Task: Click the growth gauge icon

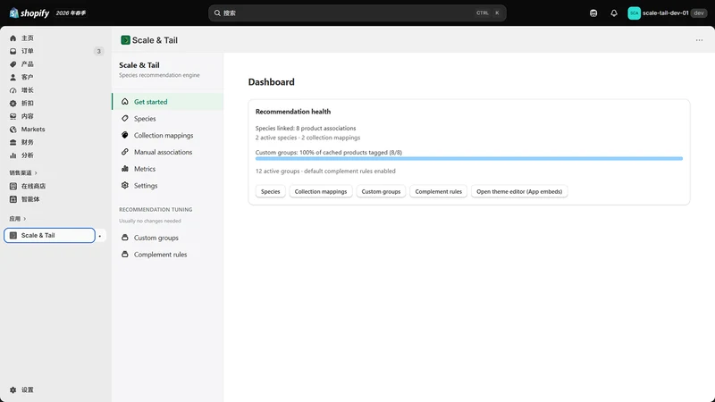Action: coord(13,90)
